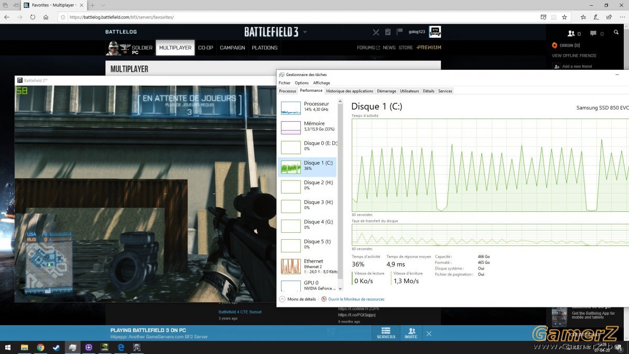Open the MULTIPLAYER navigation tab in Battlelog
Screen dimensions: 629x354
coord(175,48)
